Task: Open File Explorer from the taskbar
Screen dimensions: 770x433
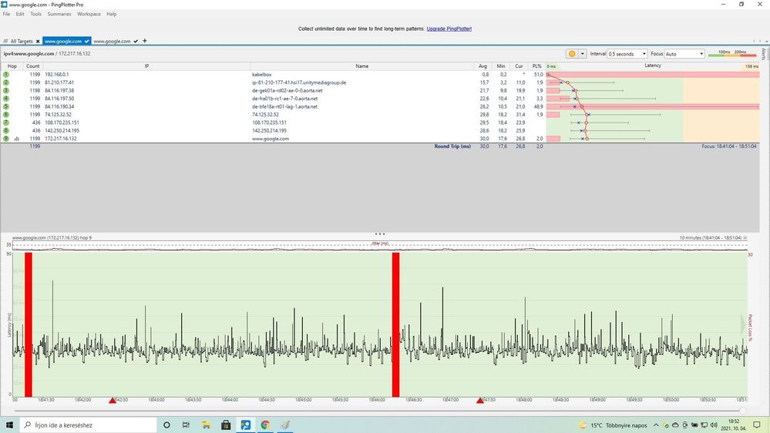Action: click(x=206, y=425)
